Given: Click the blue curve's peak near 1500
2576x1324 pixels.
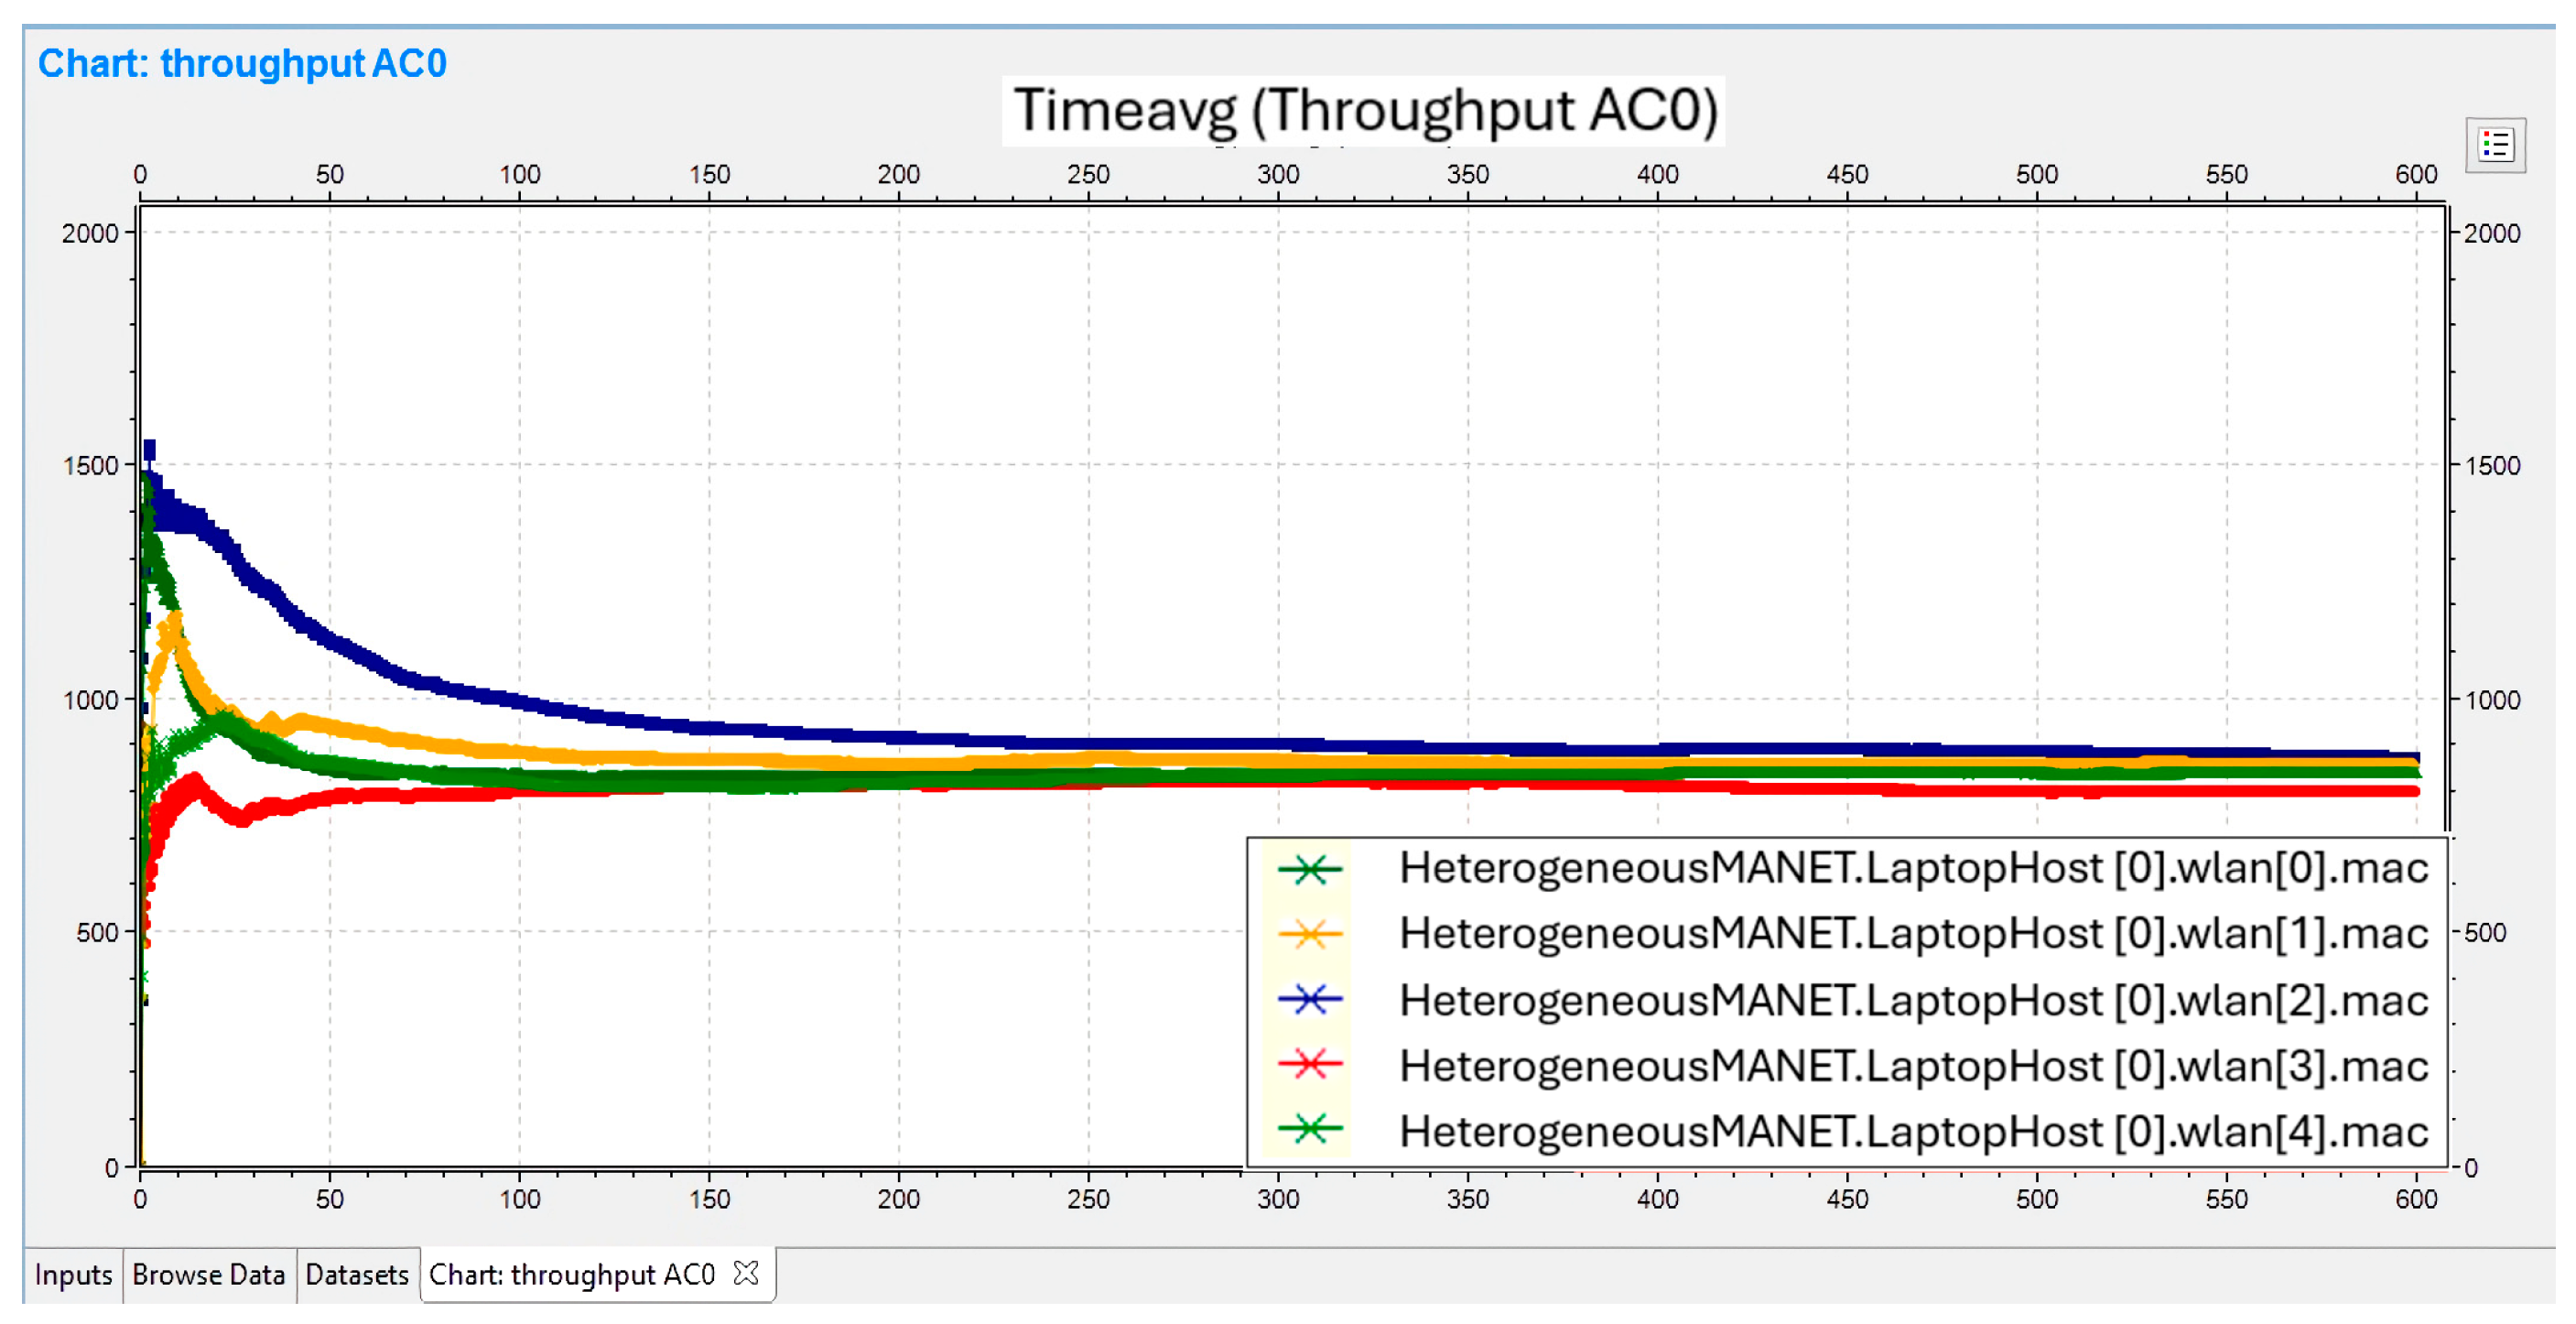Looking at the screenshot, I should (150, 450).
